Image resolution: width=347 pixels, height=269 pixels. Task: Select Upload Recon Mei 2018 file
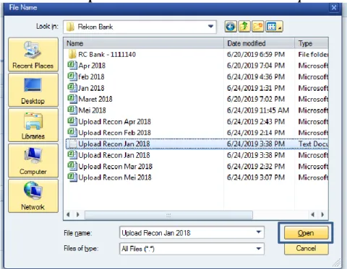(x=110, y=177)
